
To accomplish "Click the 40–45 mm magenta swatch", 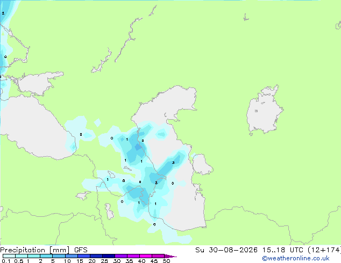I will pos(146,256).
